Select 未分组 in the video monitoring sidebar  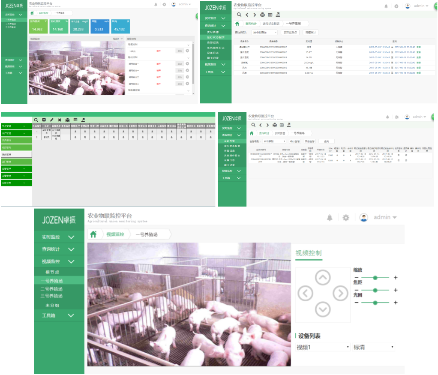click(52, 305)
